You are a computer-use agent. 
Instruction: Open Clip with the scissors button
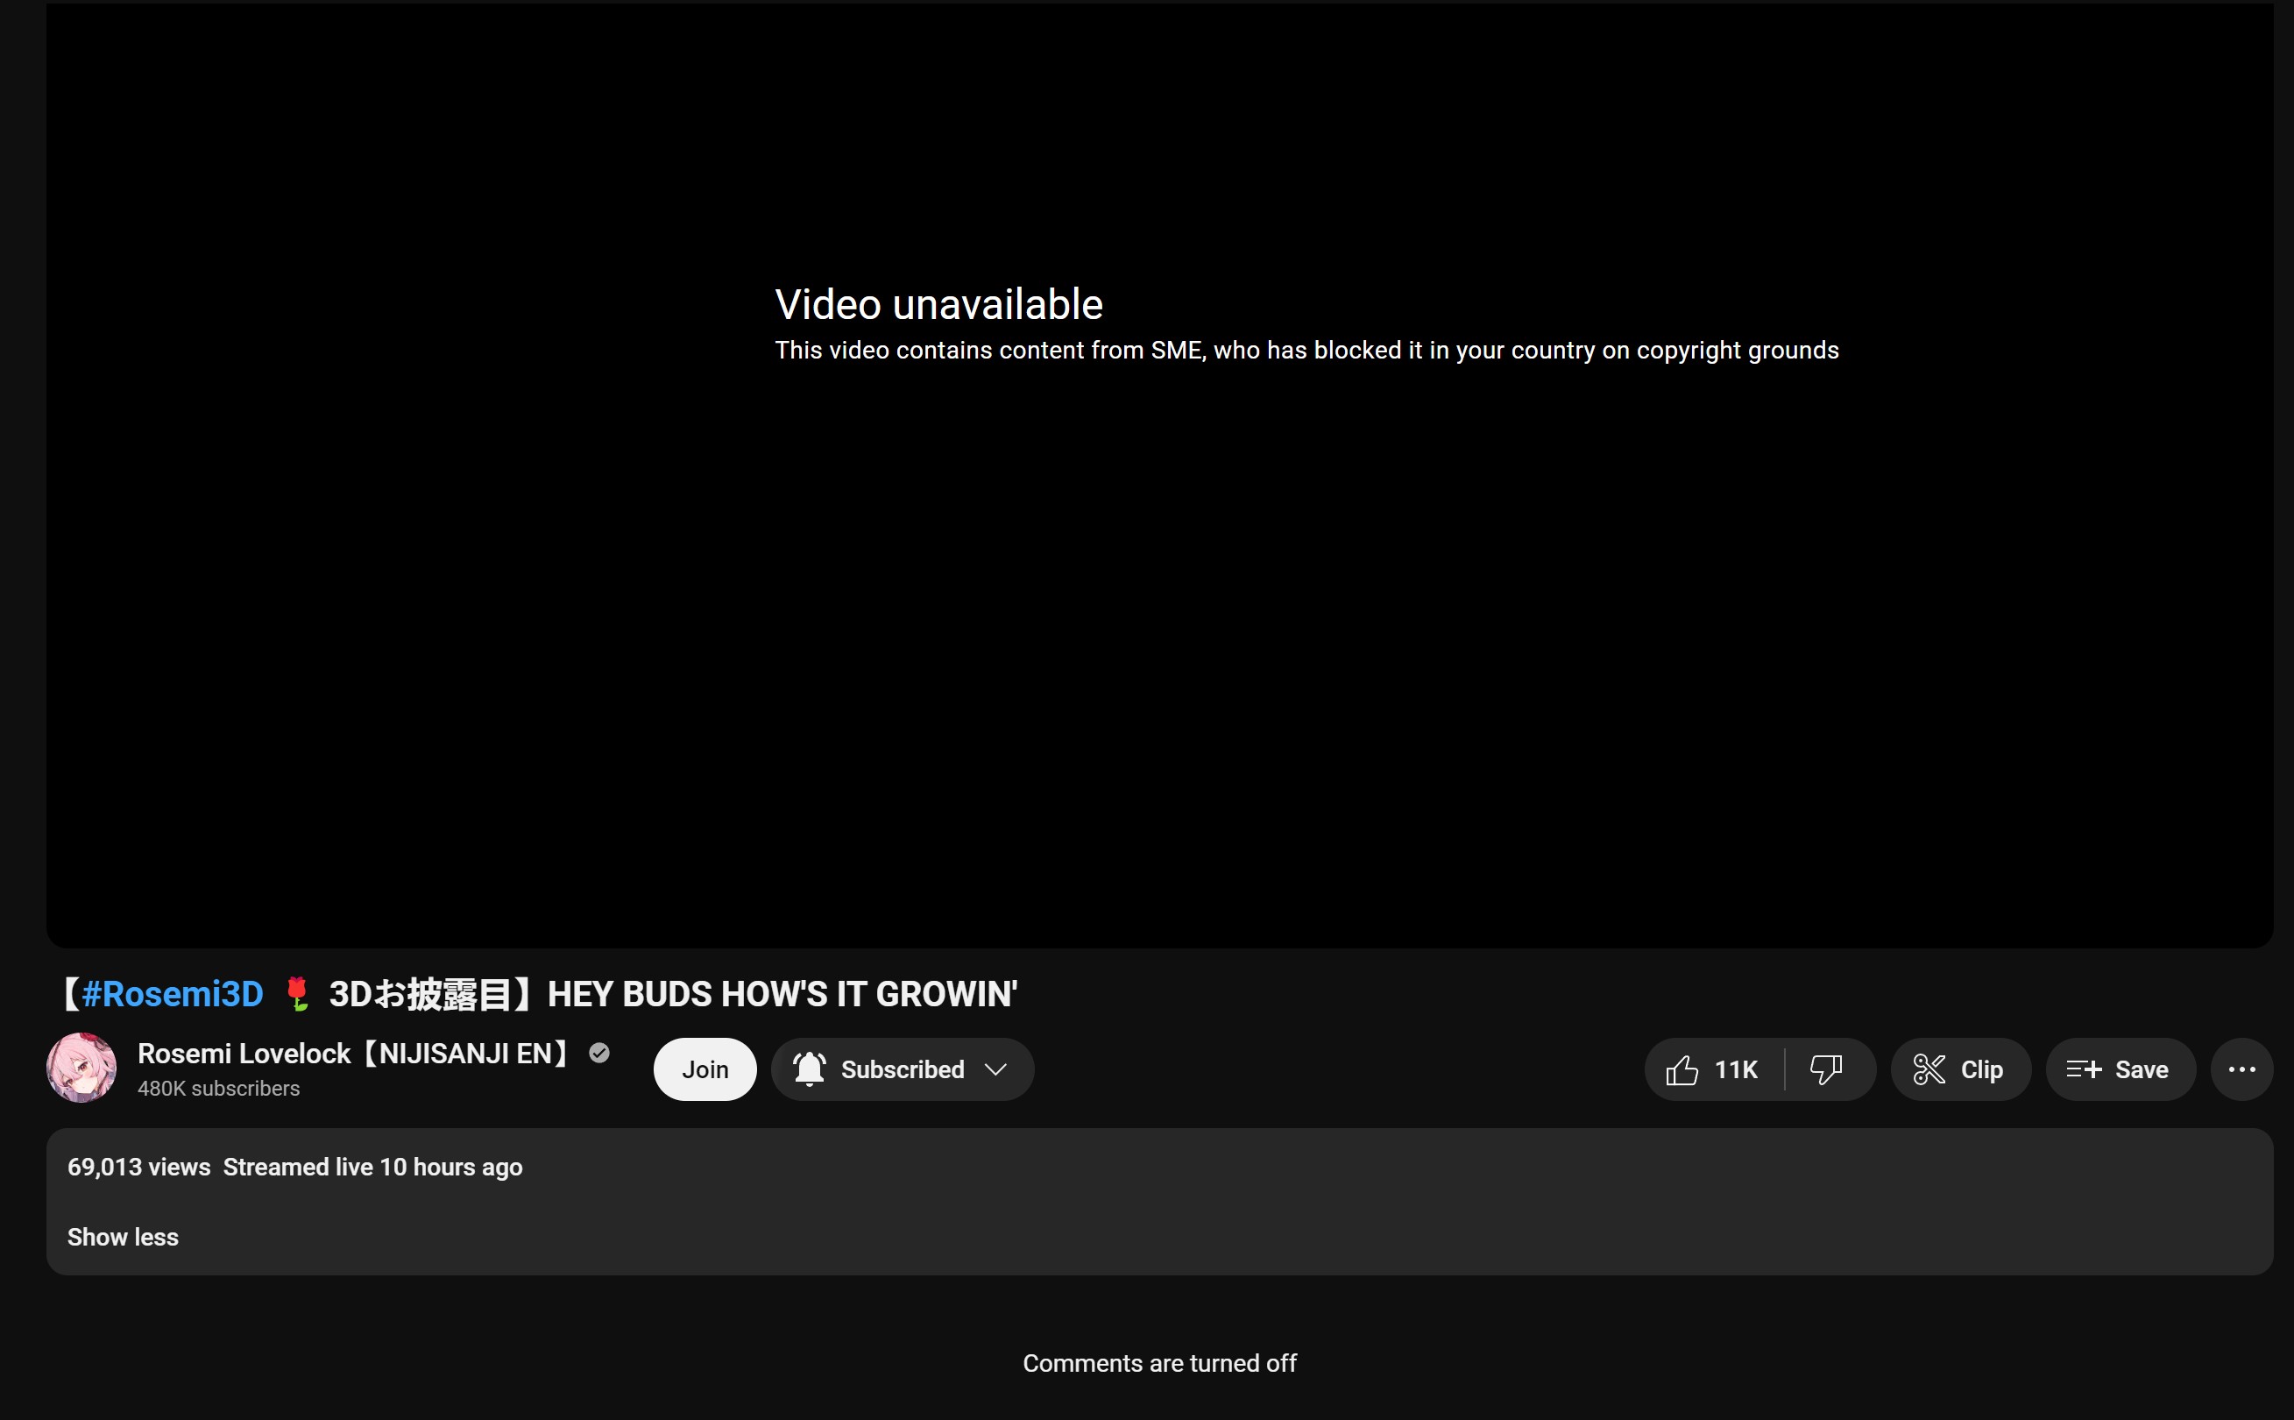coord(1960,1069)
